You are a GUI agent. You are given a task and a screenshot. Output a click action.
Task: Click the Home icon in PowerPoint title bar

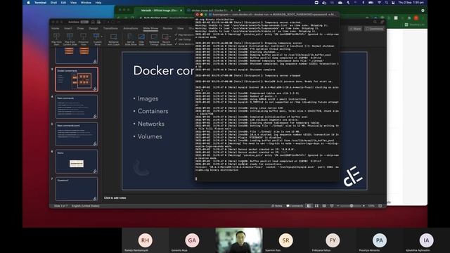click(x=93, y=22)
